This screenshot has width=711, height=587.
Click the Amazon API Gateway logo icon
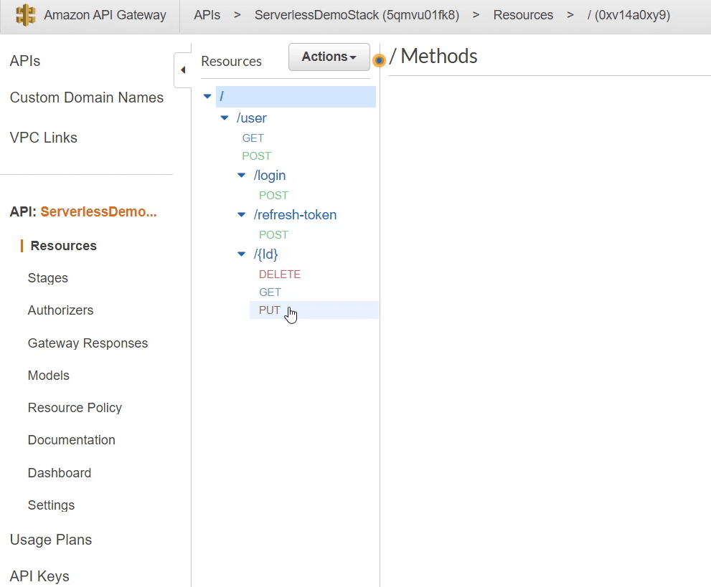26,15
